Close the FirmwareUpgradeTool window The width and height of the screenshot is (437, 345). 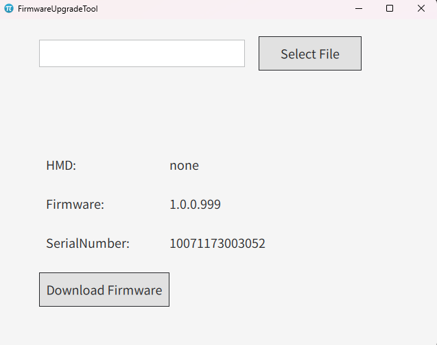click(x=421, y=9)
